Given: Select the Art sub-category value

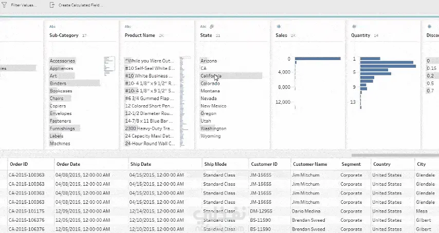Looking at the screenshot, I should 53,76.
